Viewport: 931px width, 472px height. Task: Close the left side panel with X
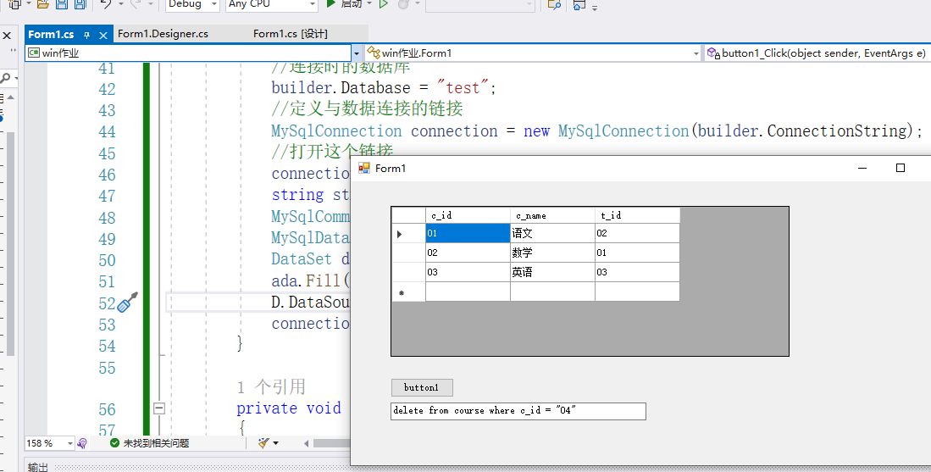tap(7, 36)
